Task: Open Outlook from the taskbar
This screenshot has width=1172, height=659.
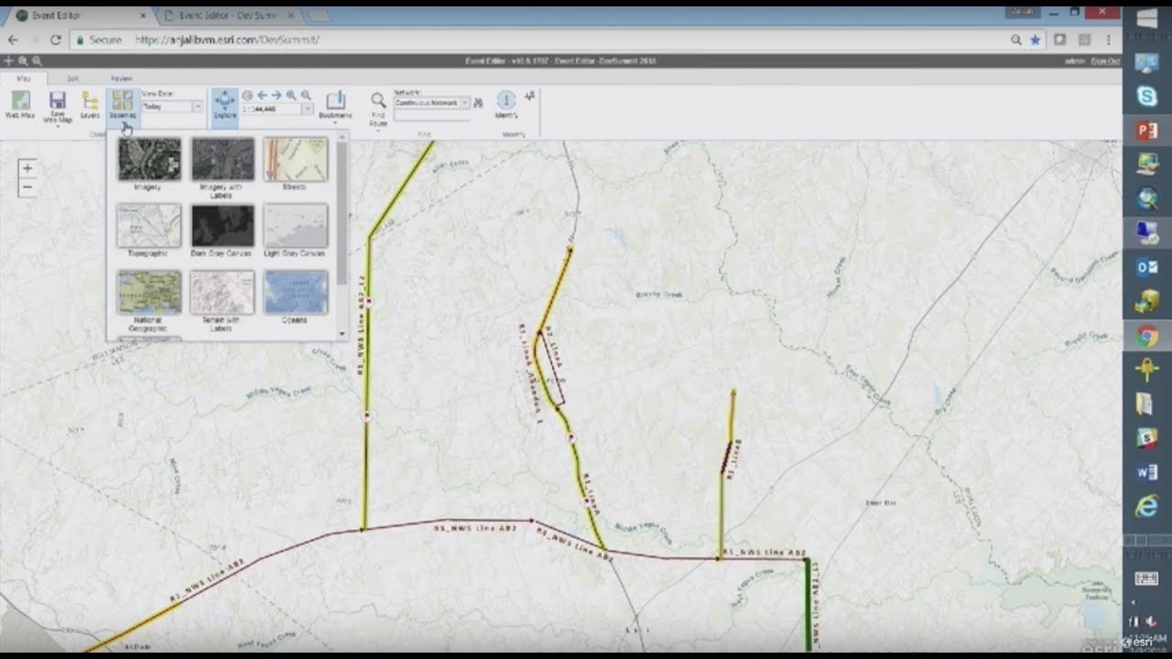Action: pyautogui.click(x=1147, y=267)
